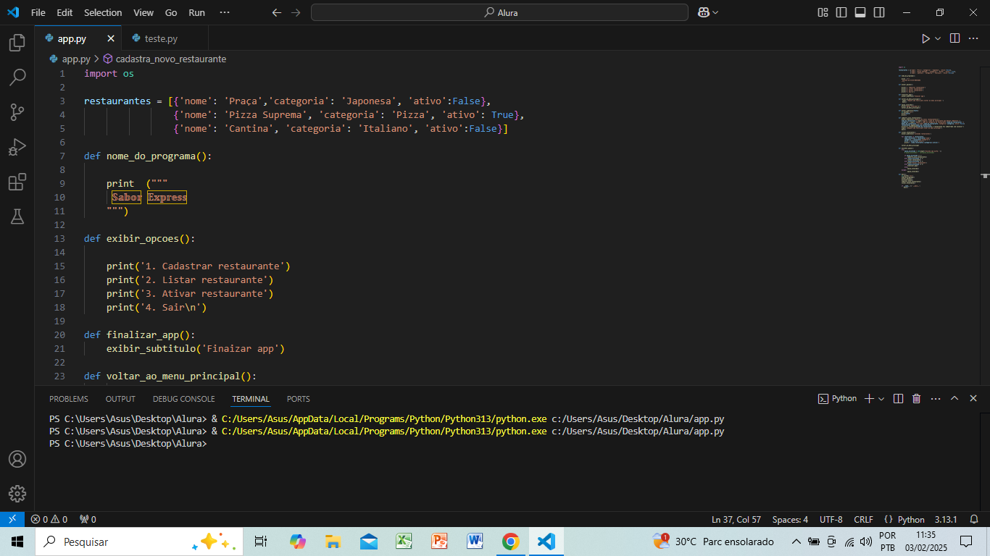
Task: Click the Alura command center search box
Action: pyautogui.click(x=500, y=12)
